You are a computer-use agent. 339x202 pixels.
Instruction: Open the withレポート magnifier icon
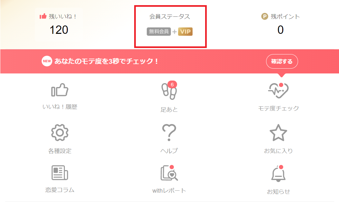pyautogui.click(x=169, y=173)
